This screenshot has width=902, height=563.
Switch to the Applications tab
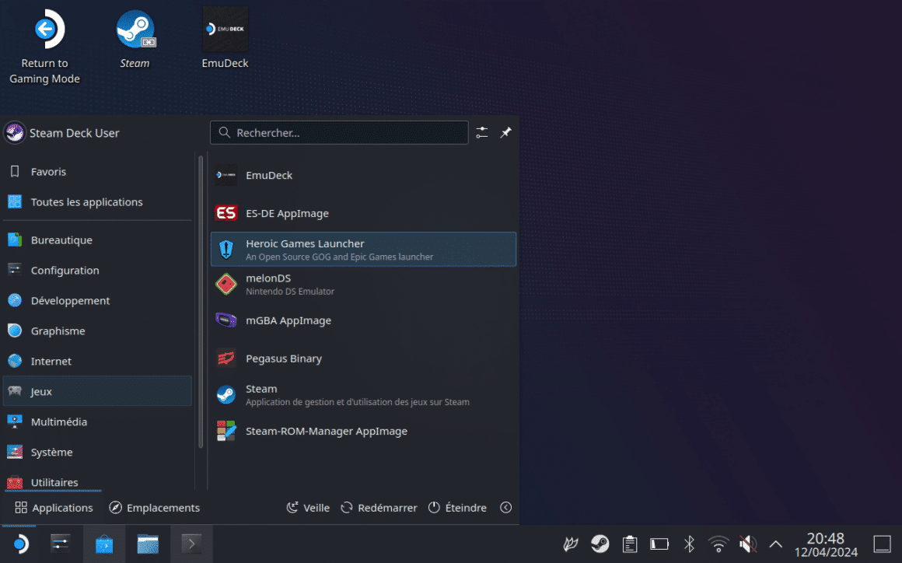[x=54, y=508]
